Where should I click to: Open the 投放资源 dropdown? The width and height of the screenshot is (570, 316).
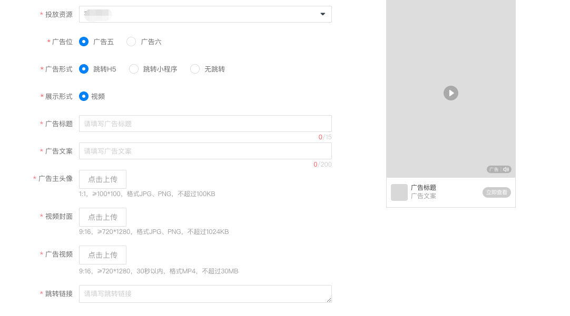(x=205, y=14)
